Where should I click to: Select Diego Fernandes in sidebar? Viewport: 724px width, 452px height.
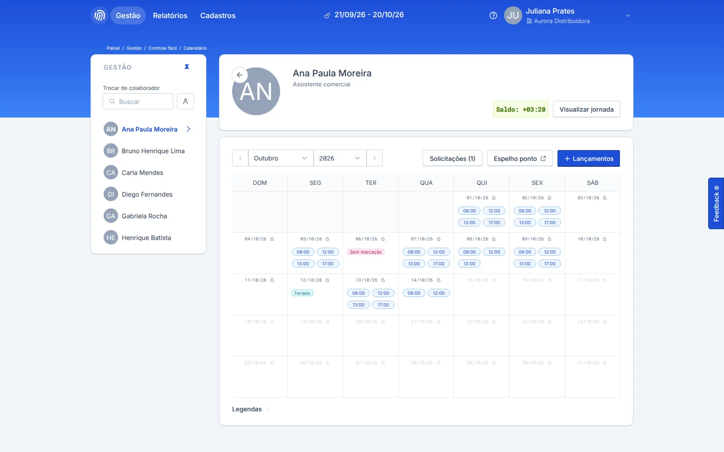tap(148, 194)
